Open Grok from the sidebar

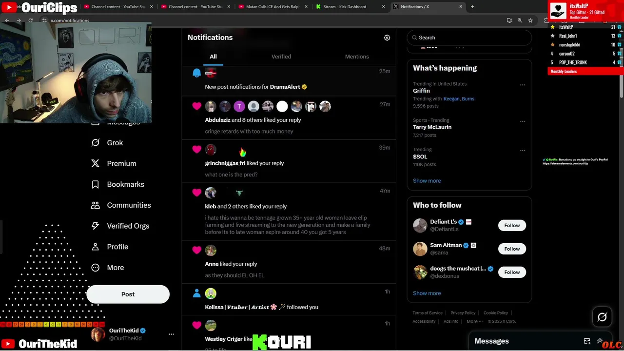107,143
